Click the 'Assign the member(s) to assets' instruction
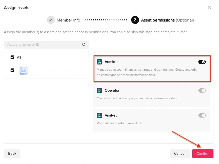The height and width of the screenshot is (164, 219). [x=95, y=32]
